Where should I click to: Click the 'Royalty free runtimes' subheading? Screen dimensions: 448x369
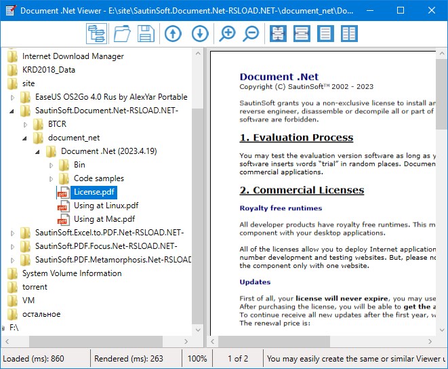pos(281,208)
